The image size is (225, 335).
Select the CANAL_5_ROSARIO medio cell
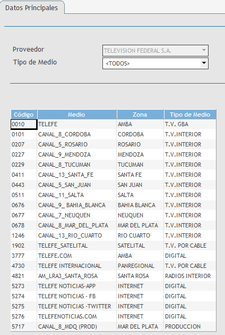(77, 144)
